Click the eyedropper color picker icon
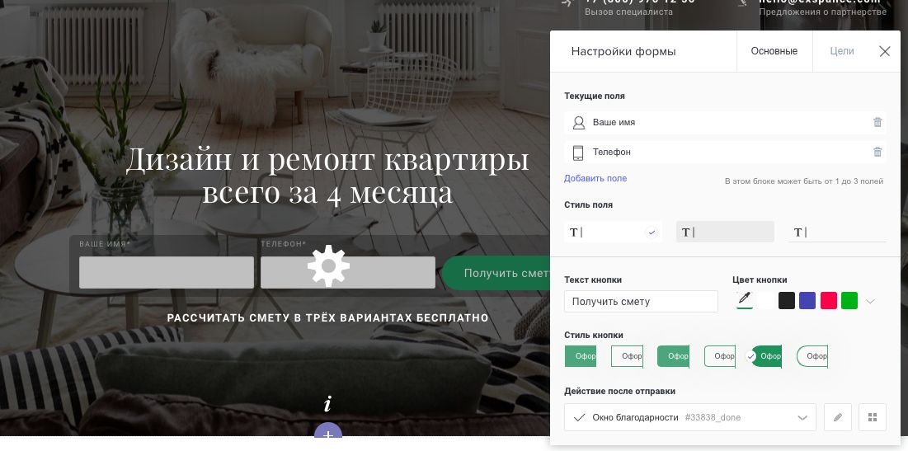 click(x=745, y=300)
